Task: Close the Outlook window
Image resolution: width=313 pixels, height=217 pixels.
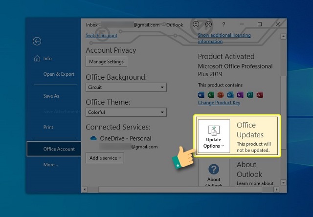Action: click(278, 24)
